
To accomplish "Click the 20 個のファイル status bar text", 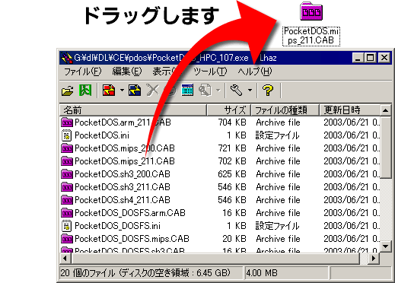I will [145, 273].
